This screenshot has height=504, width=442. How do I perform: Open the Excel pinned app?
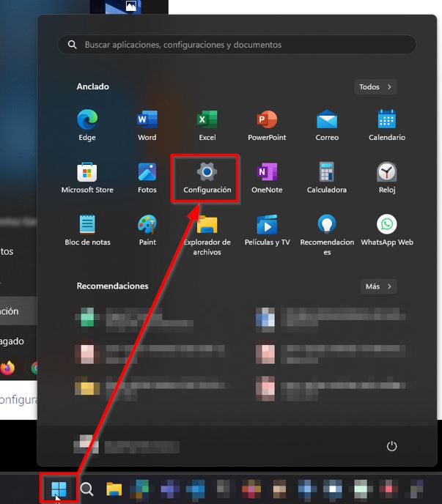207,125
